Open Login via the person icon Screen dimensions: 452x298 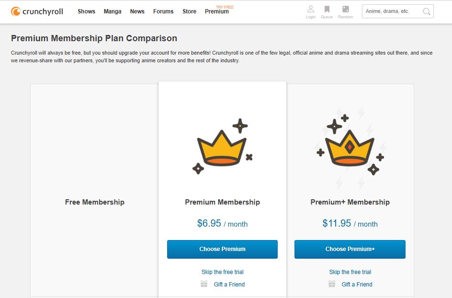coord(310,10)
